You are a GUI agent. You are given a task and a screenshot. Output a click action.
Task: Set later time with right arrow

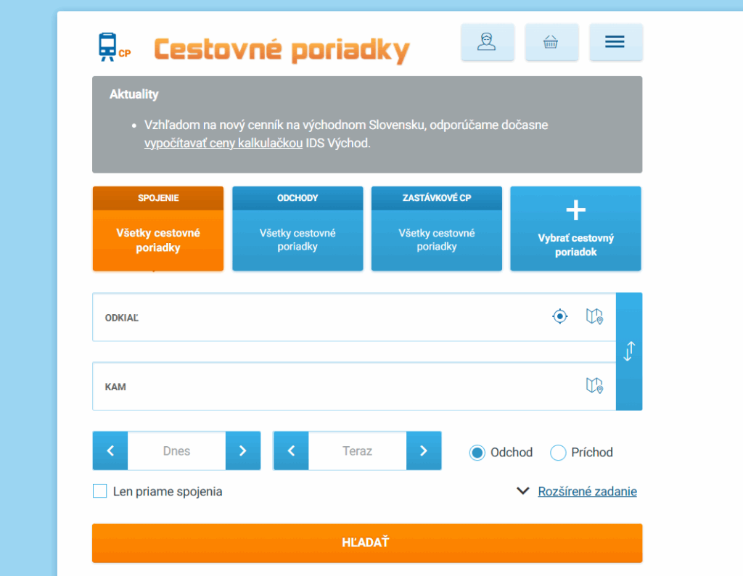click(424, 450)
